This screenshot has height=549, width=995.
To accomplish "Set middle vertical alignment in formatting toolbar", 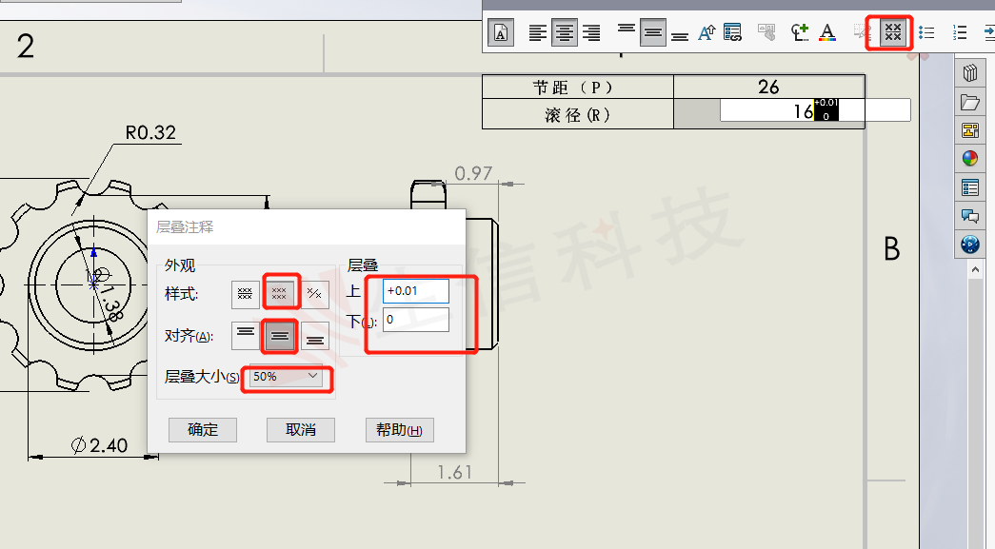I will click(x=653, y=32).
